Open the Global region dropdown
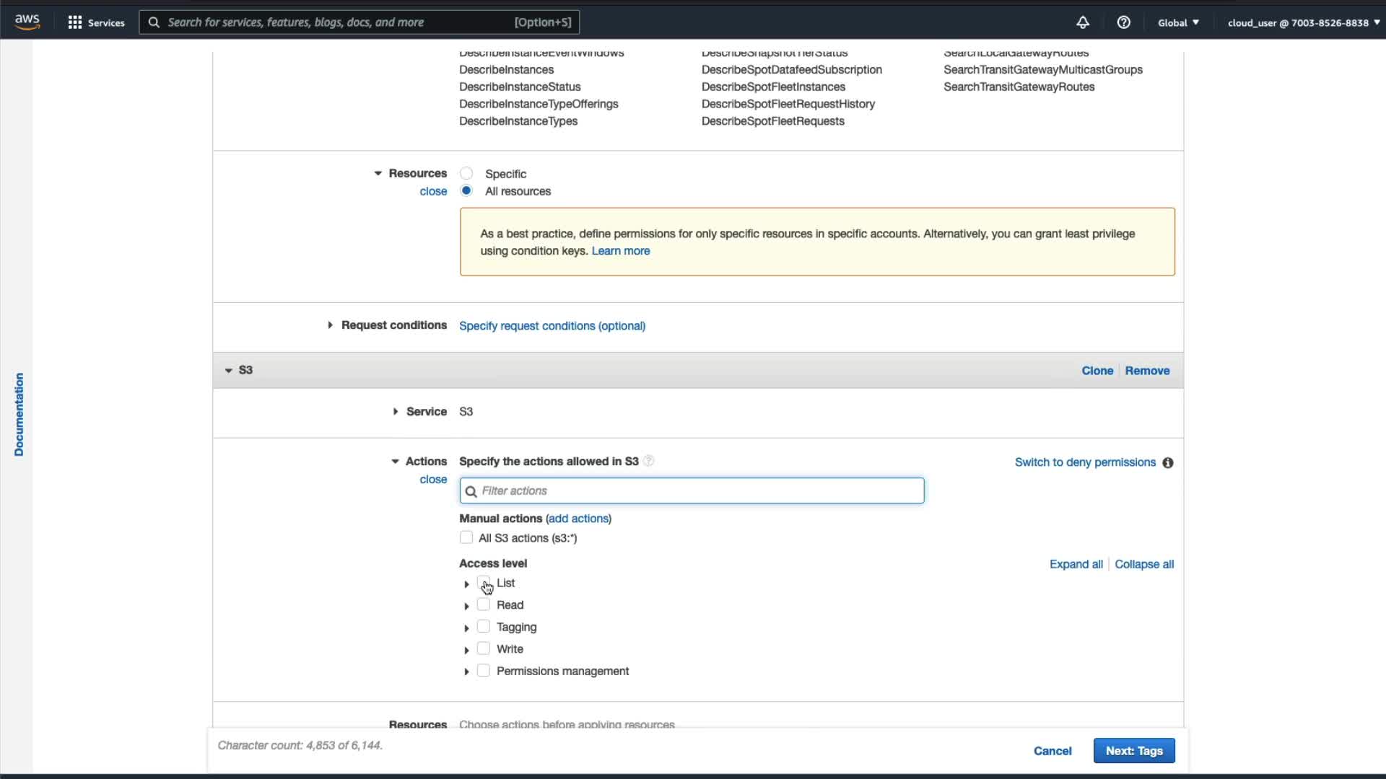This screenshot has width=1386, height=779. 1178,22
